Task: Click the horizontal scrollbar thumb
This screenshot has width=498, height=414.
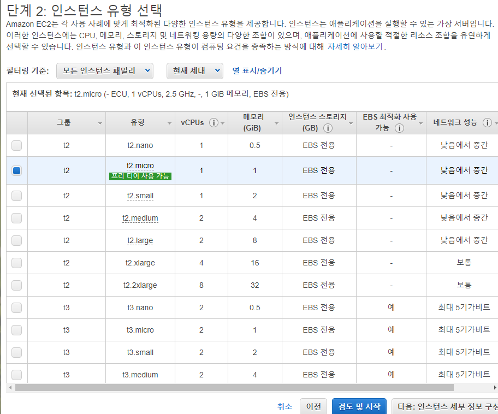Action: [x=234, y=387]
